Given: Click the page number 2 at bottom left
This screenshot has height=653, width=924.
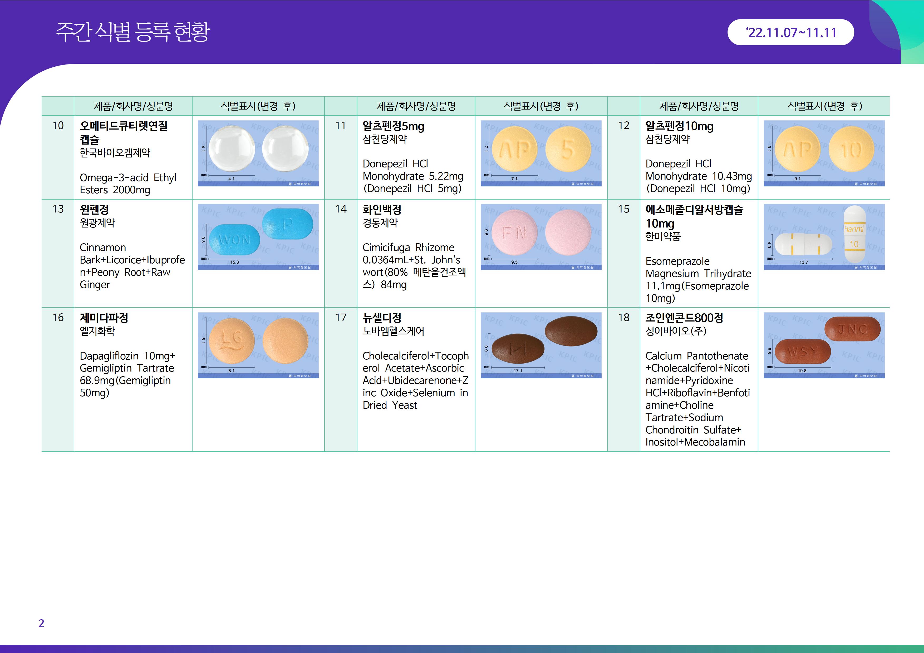Looking at the screenshot, I should click(x=41, y=623).
